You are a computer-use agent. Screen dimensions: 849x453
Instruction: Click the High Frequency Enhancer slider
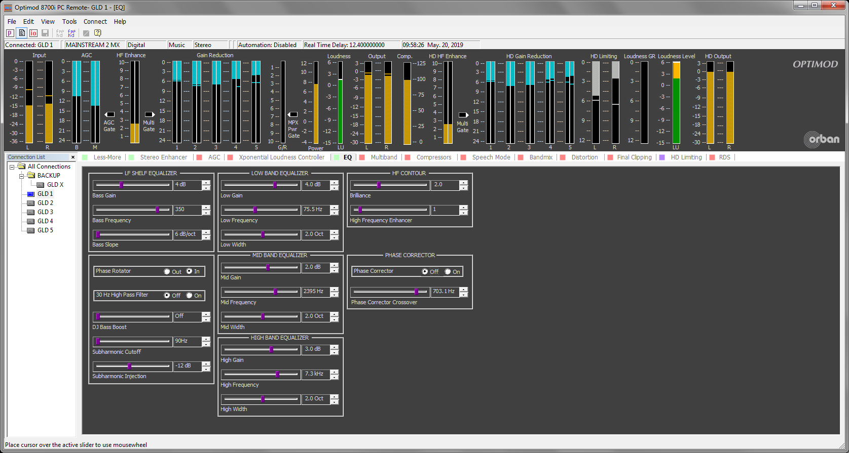coord(390,210)
